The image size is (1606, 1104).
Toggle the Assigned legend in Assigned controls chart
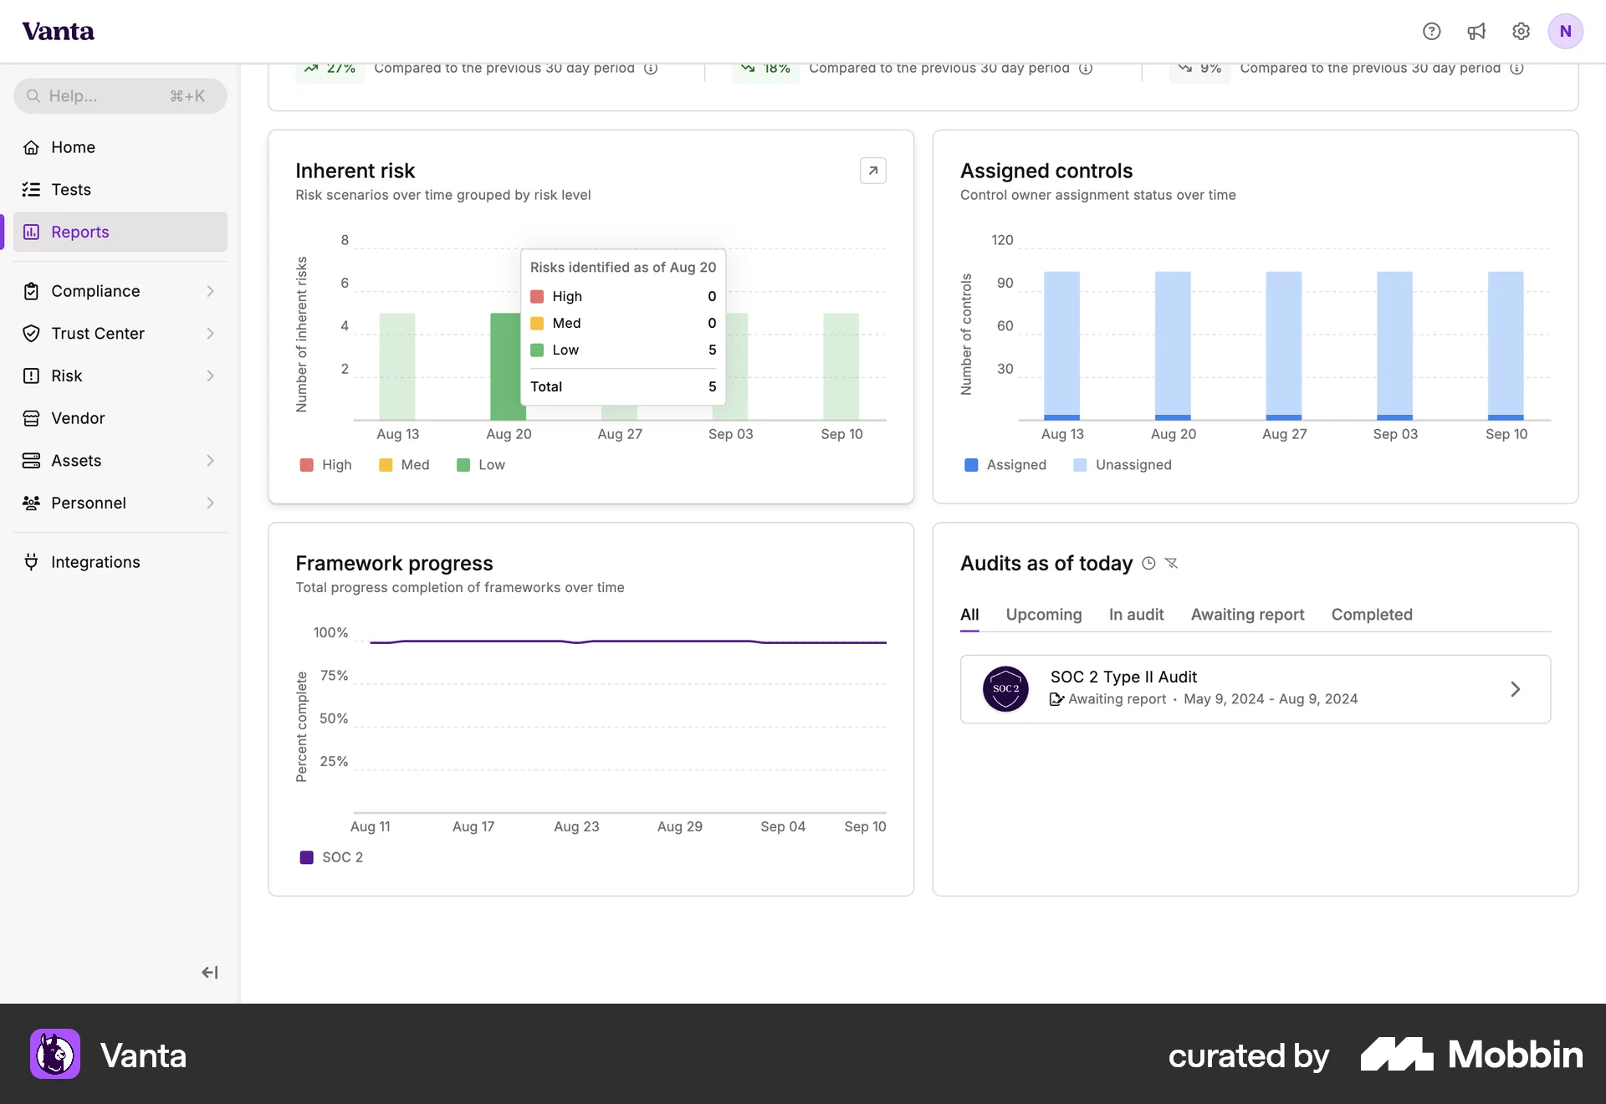pyautogui.click(x=1005, y=465)
